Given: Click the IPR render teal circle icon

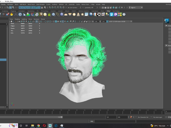Looking at the screenshot, I should 114,7.
